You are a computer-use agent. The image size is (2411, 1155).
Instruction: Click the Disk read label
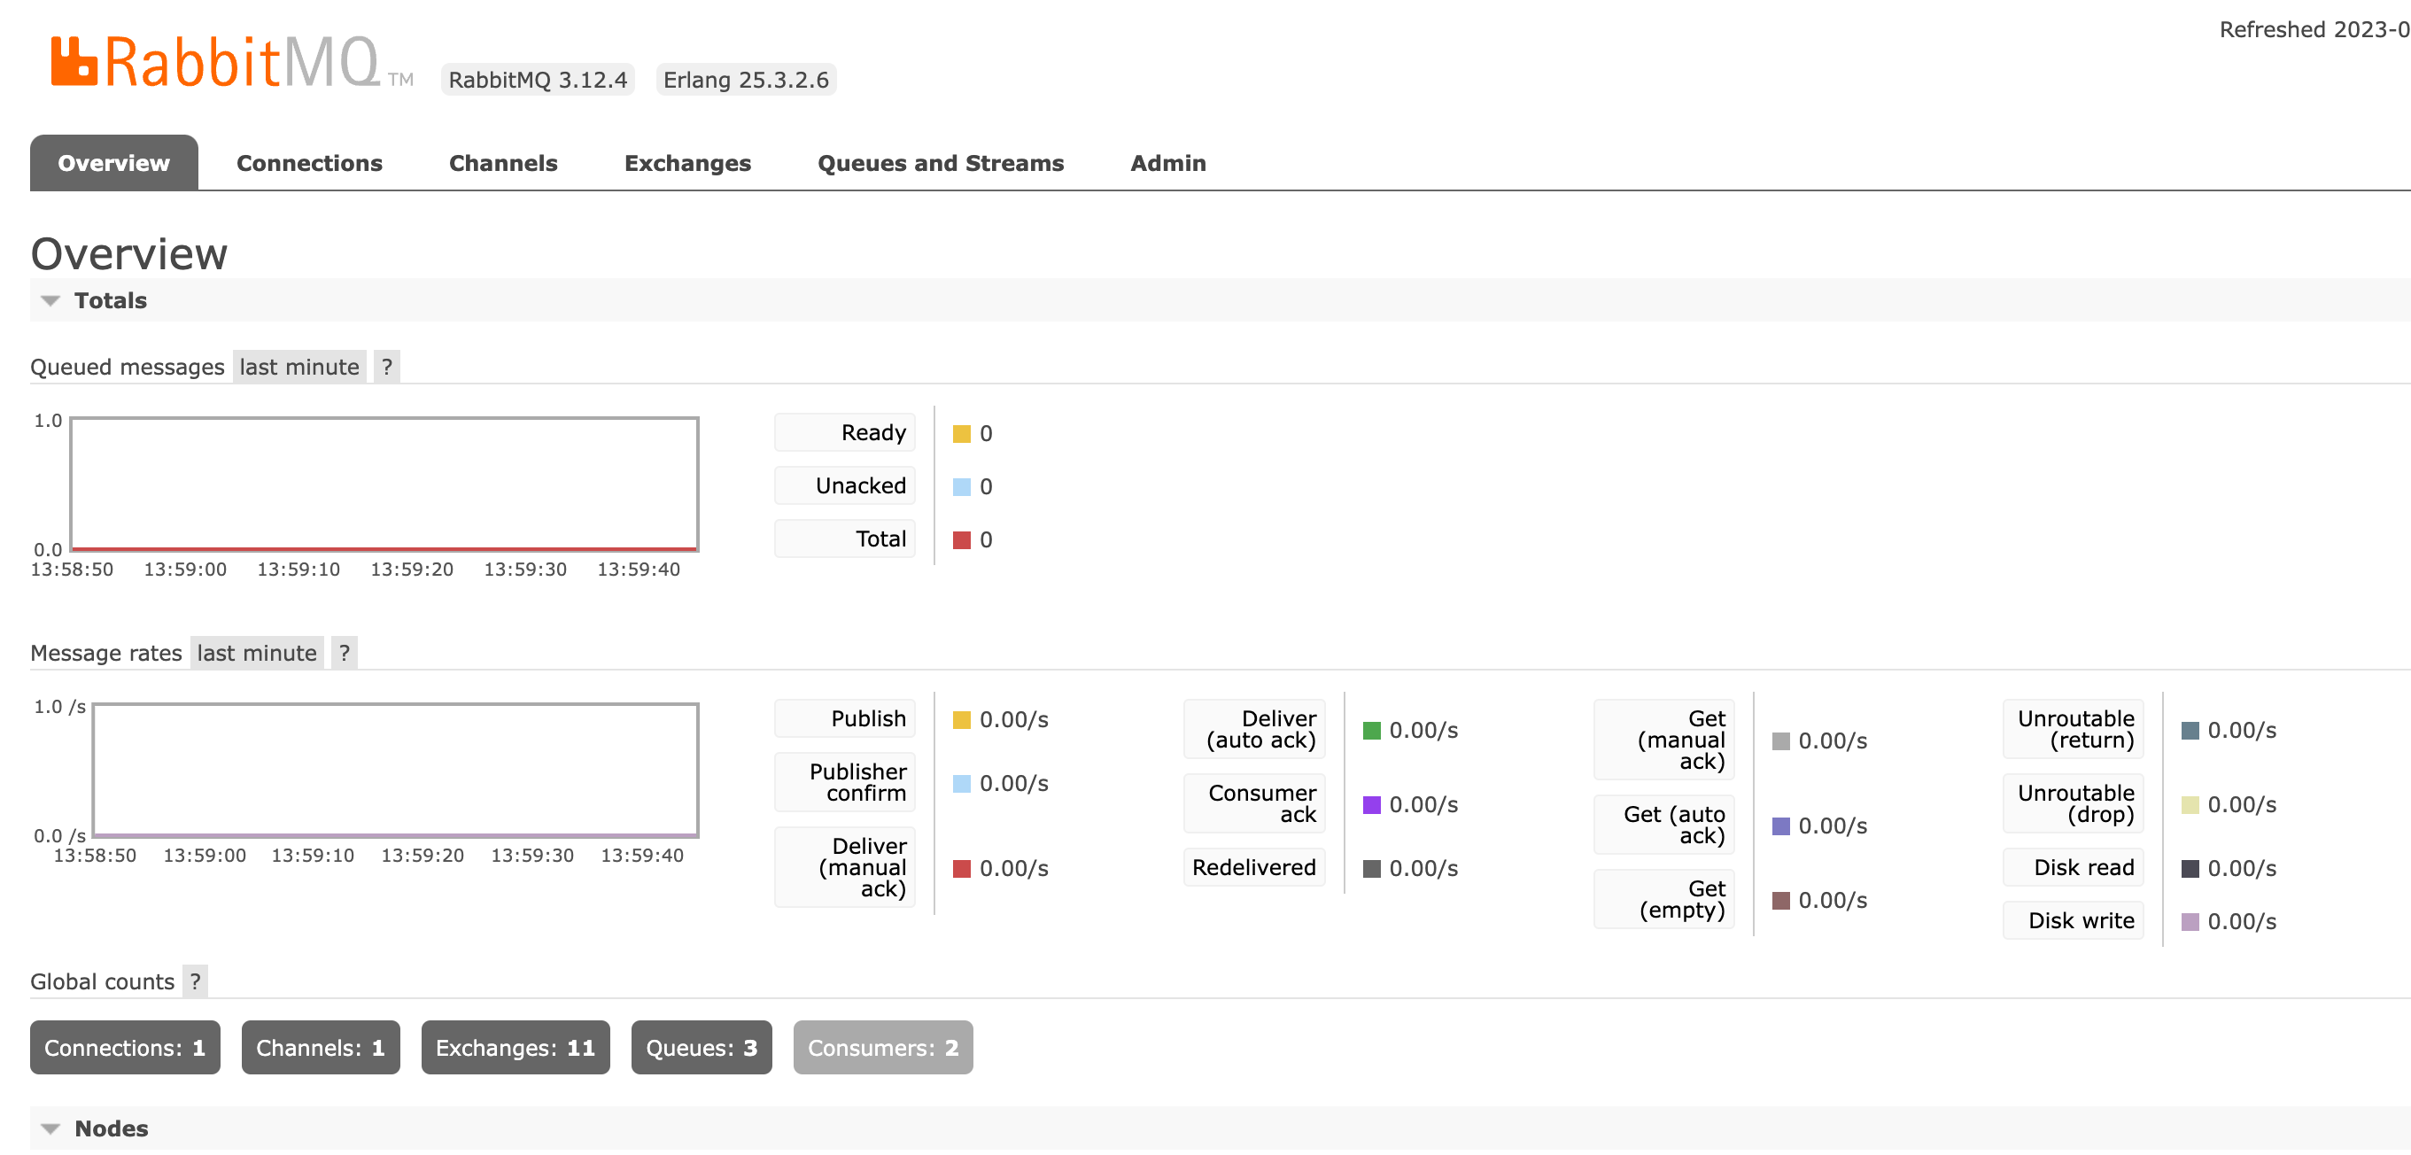tap(2074, 868)
